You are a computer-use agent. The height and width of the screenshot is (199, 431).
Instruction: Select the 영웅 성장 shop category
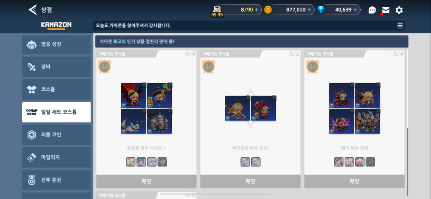[56, 45]
